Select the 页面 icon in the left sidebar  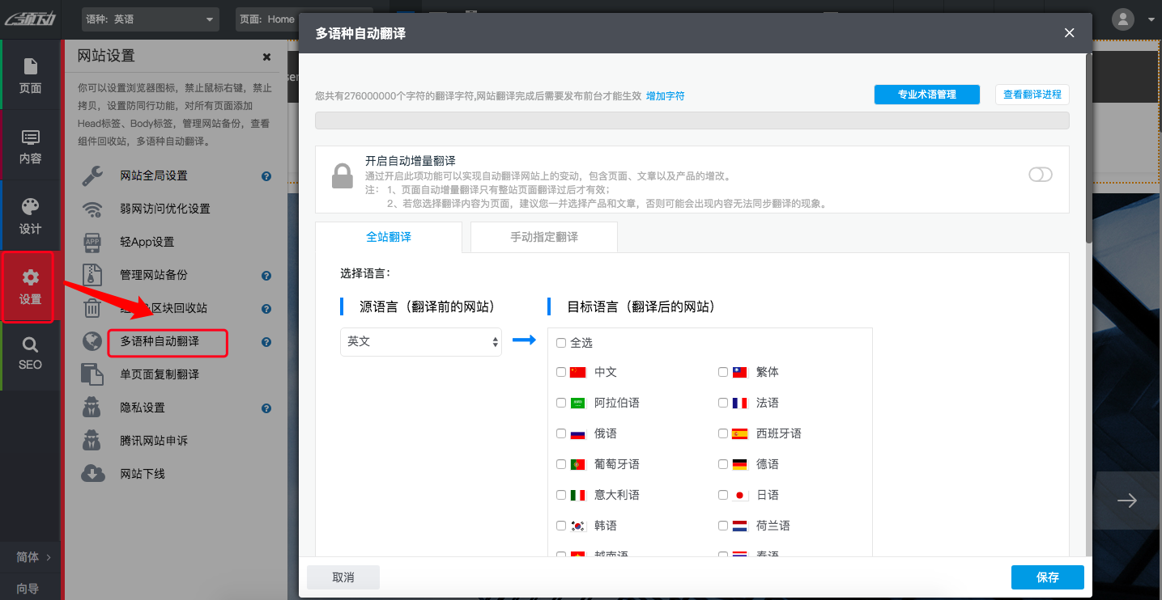click(30, 77)
